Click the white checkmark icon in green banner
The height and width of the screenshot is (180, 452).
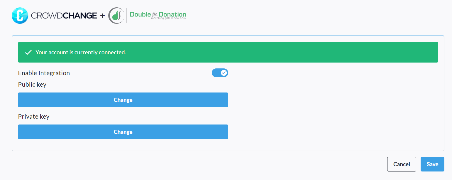point(28,53)
